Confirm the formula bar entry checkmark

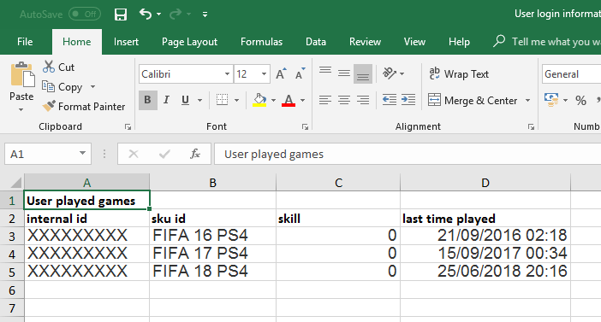(x=164, y=154)
